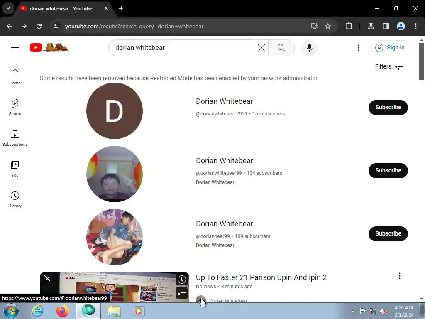The image size is (425, 319).
Task: Launch Firefox from the taskbar
Action: pyautogui.click(x=63, y=311)
